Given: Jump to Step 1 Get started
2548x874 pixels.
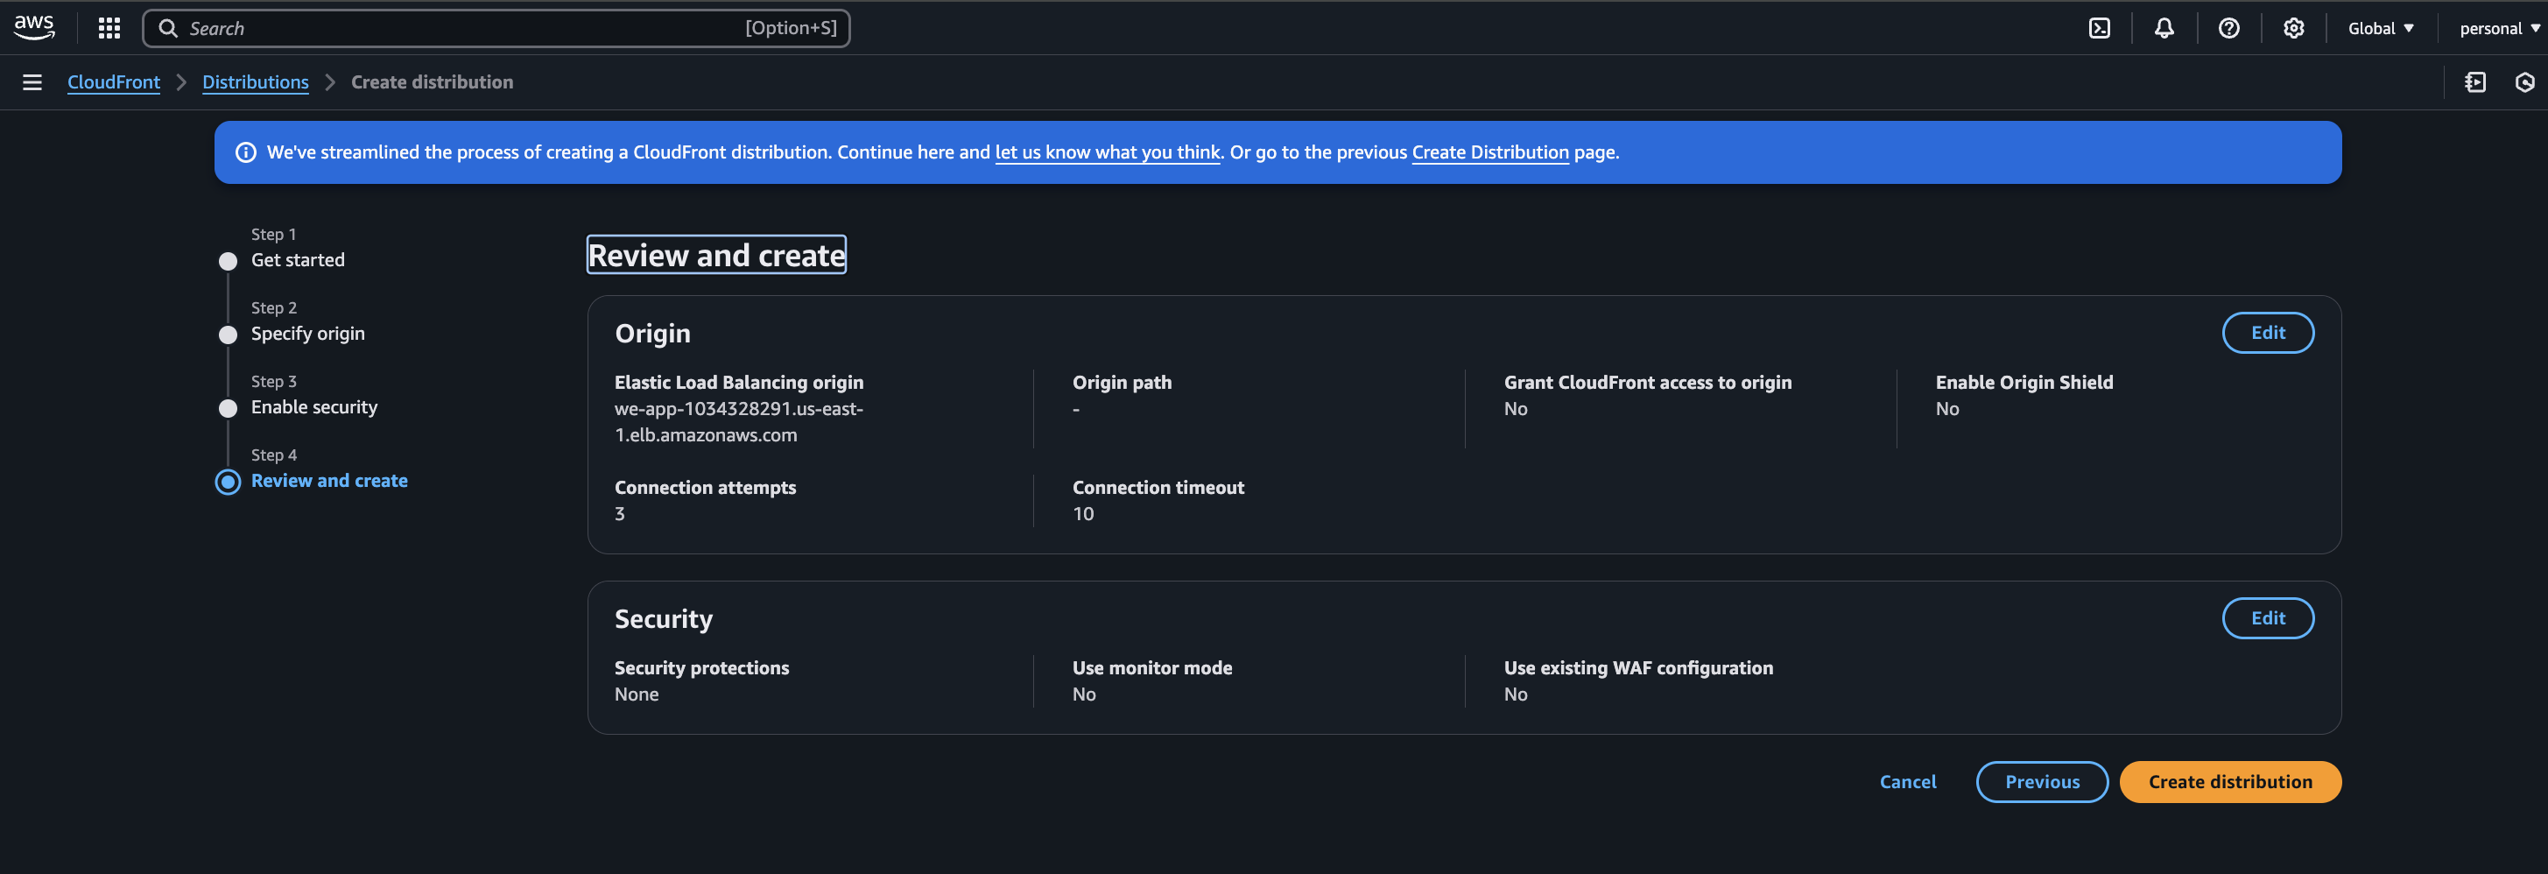Looking at the screenshot, I should click(x=298, y=260).
